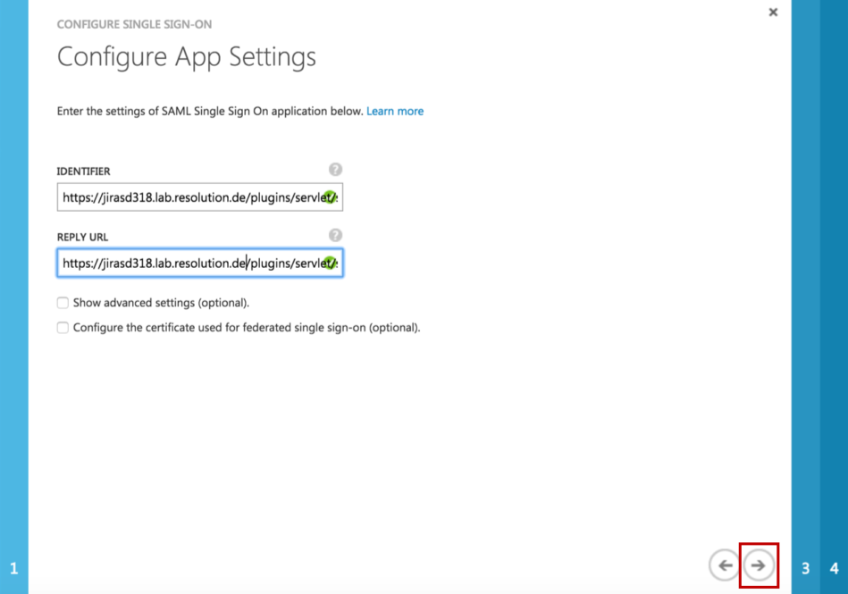Click the IDENTIFIER field label
Screen dimensions: 848x594
click(83, 172)
